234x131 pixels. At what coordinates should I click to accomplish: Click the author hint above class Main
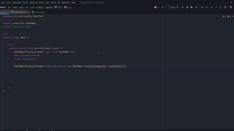(6, 34)
